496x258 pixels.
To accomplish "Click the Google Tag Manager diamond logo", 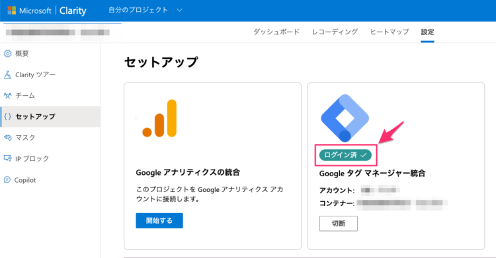I will [x=345, y=118].
